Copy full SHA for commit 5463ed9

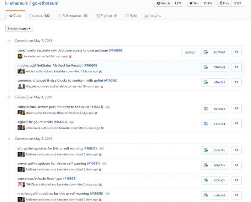pyautogui.click(x=206, y=67)
